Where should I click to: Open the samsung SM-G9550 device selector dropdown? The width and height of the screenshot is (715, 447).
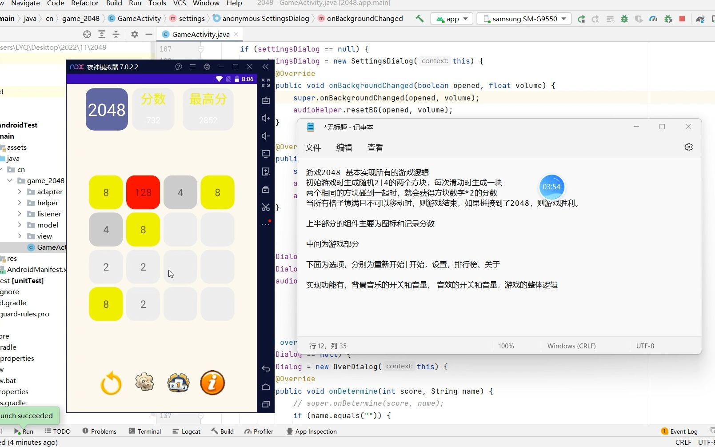coord(524,19)
